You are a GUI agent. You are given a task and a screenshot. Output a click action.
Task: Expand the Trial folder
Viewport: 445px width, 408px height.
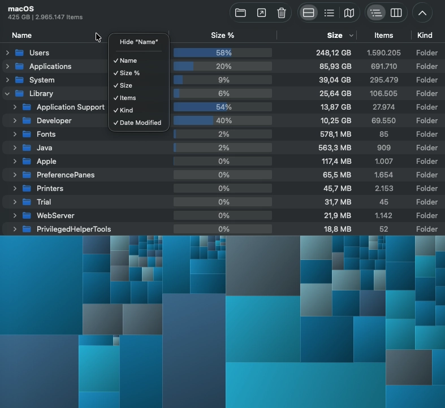click(15, 202)
